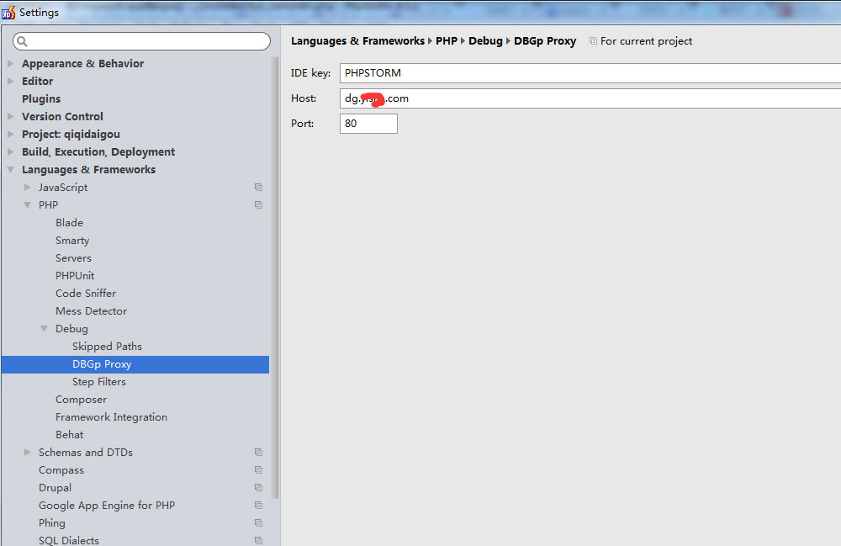
Task: Click the PHP breadcrumb link at the top
Action: click(446, 40)
